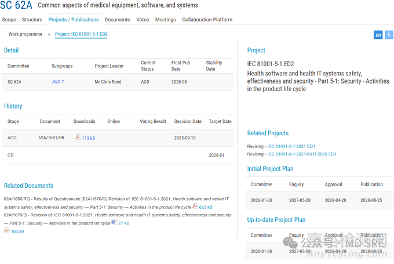Open the 113 kB PDF icon for 62A/1691/RR
The width and height of the screenshot is (394, 264).
point(78,138)
